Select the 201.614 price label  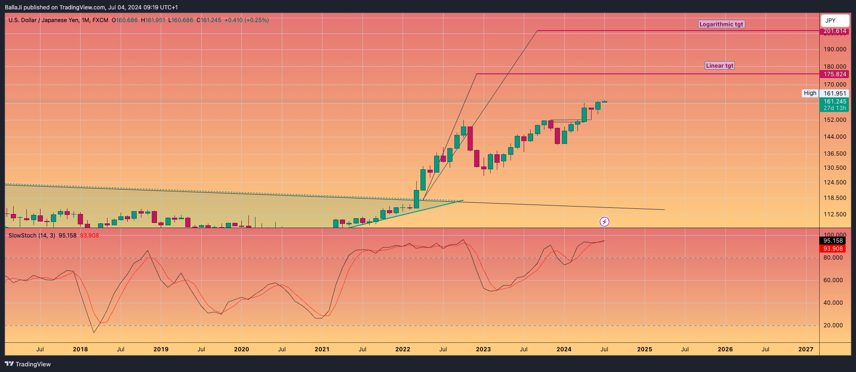(x=835, y=31)
